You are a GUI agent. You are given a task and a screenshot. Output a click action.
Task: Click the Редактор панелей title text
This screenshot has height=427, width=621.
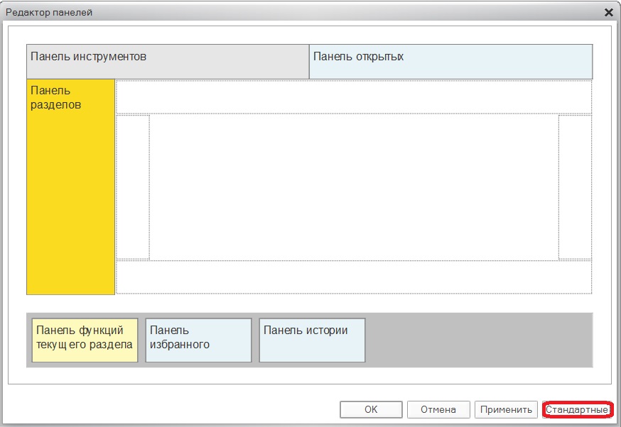[49, 13]
